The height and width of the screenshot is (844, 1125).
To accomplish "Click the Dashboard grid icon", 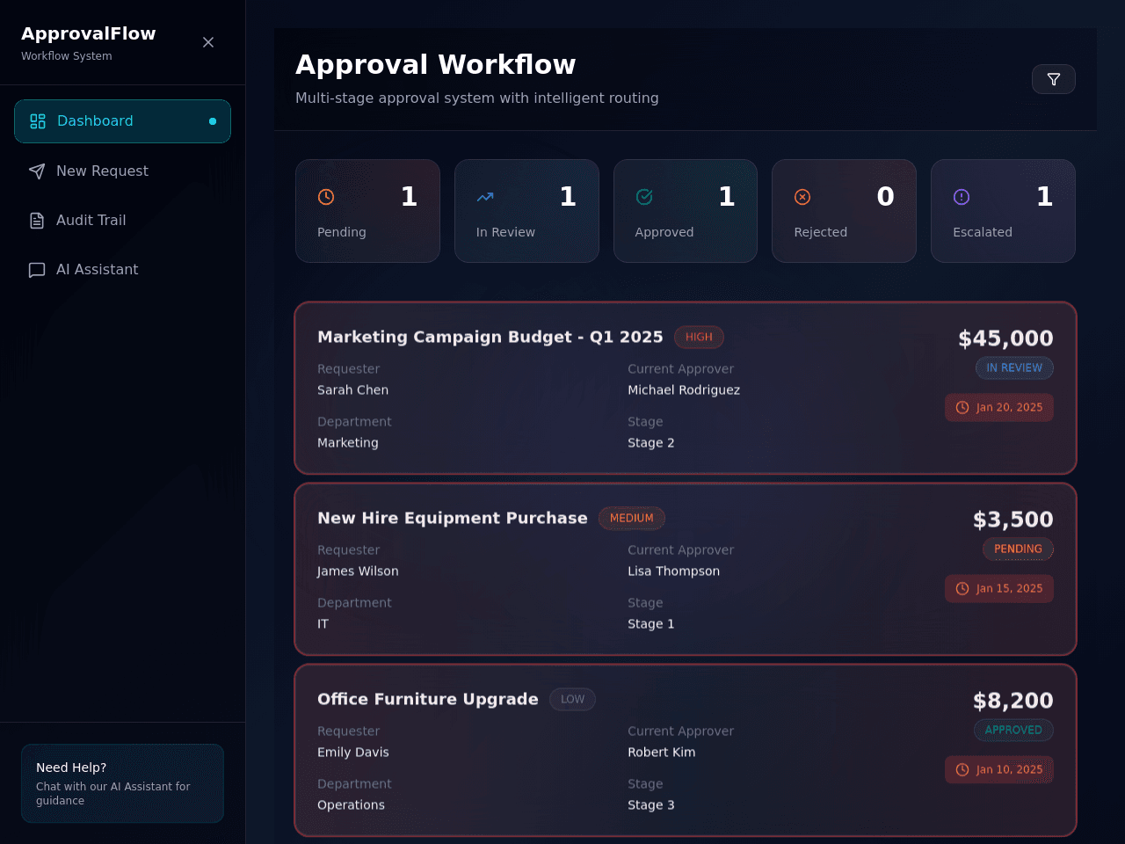I will pyautogui.click(x=38, y=121).
